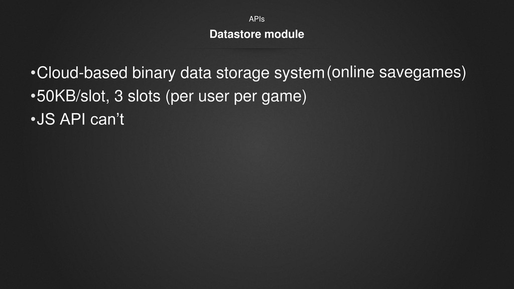Click the word "binary" in first bullet

154,73
